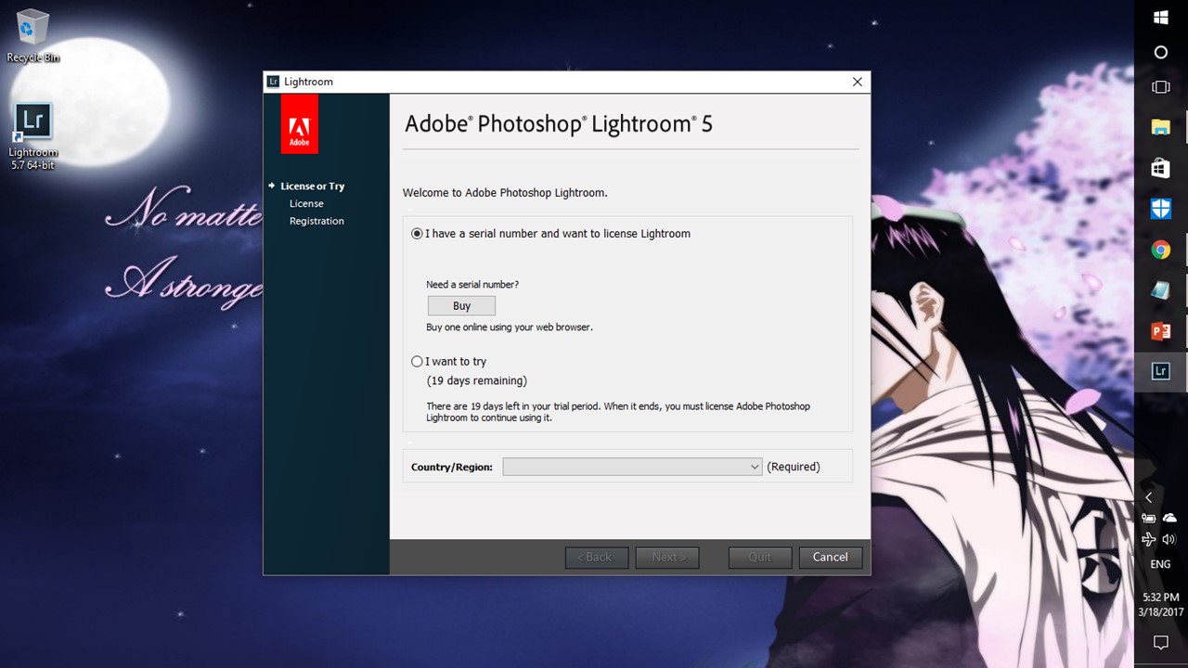Click the Task View taskbar icon
This screenshot has height=668, width=1188.
[x=1160, y=87]
